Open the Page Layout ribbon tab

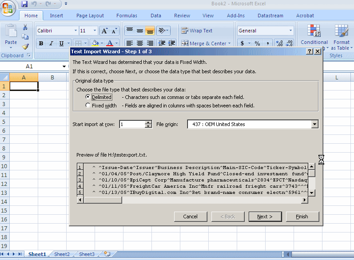pos(90,16)
